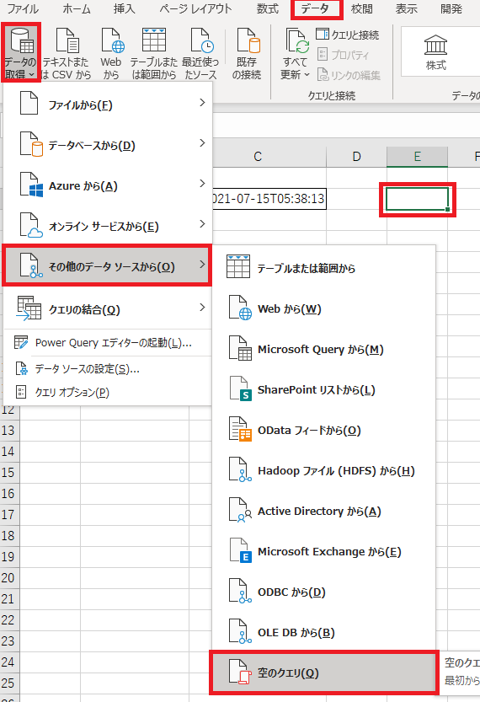Switch to the 開発 tab
Viewport: 480px width, 702px height.
coord(451,8)
